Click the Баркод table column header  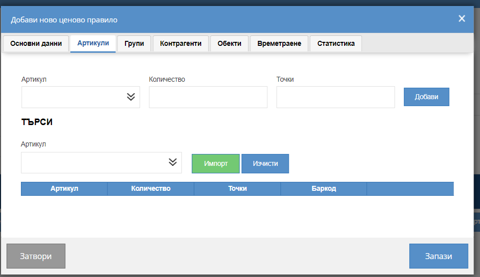tap(324, 189)
